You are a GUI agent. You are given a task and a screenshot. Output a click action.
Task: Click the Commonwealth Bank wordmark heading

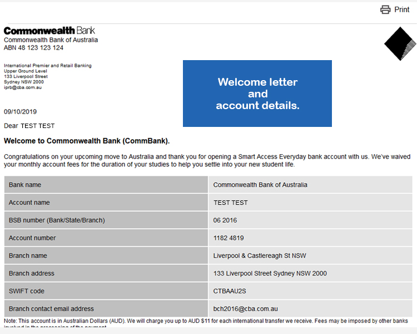[50, 31]
